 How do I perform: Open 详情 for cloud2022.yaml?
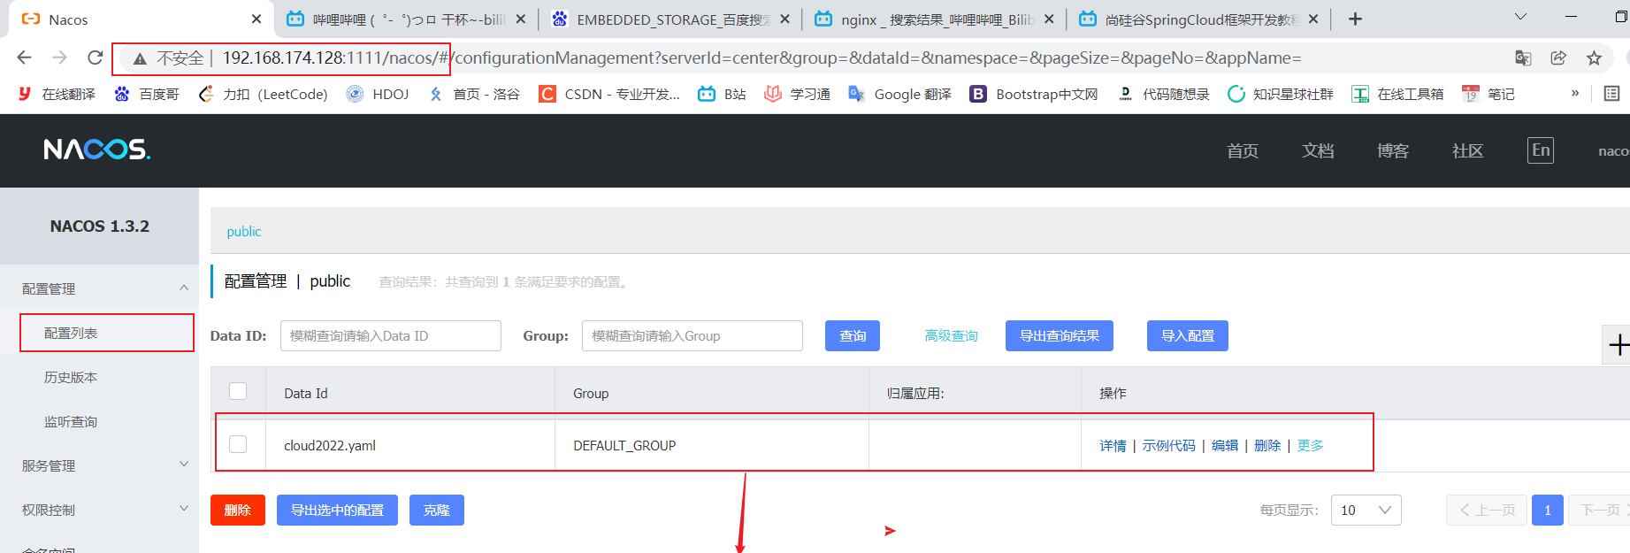(x=1113, y=445)
